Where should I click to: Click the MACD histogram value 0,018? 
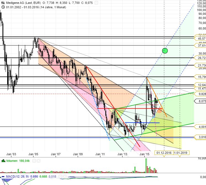coord(53,177)
